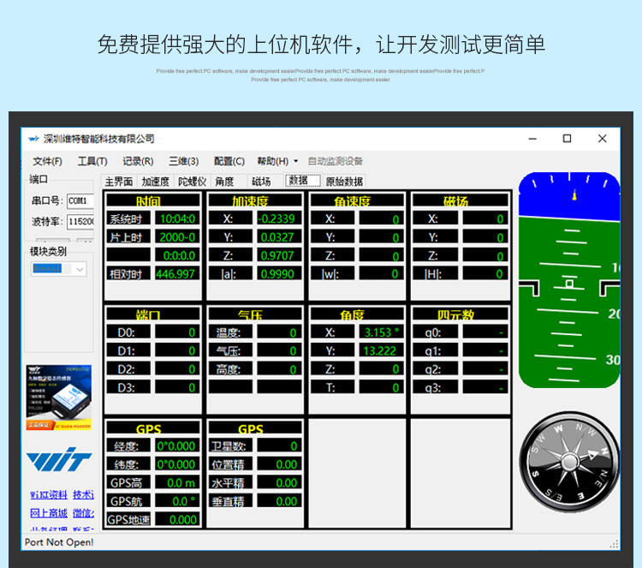Viewport: 642px width, 568px height.
Task: Open the 文件(F) menu
Action: (x=47, y=161)
